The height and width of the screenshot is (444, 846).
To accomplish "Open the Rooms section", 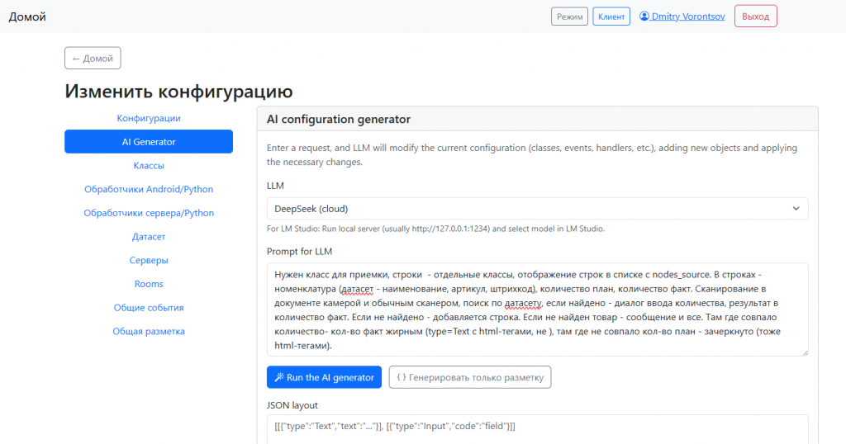I will (149, 284).
